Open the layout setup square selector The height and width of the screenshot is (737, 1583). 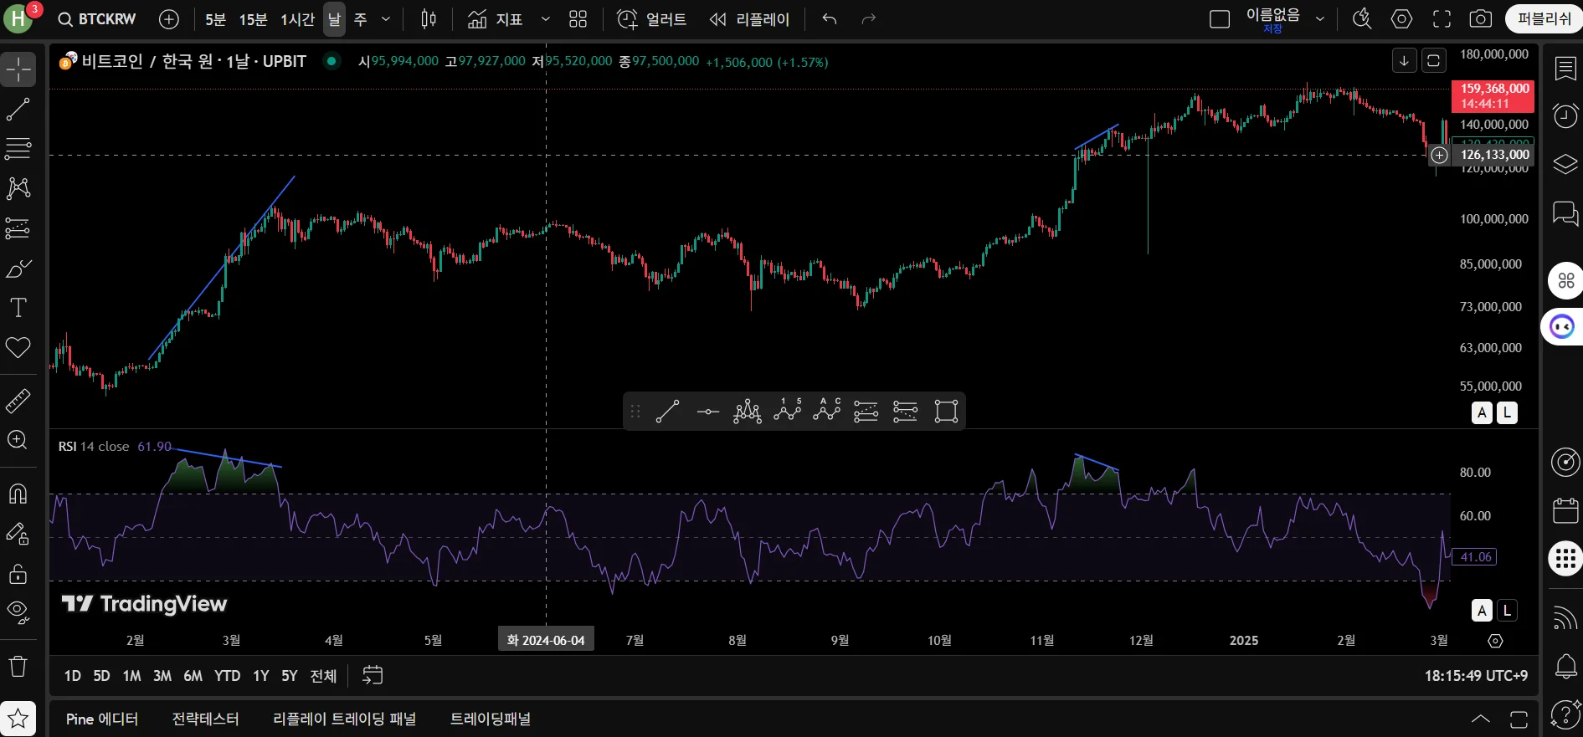pos(1220,19)
